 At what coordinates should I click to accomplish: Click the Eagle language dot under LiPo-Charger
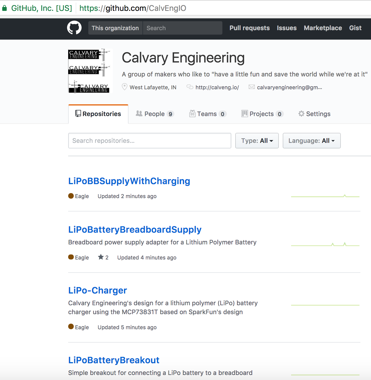click(x=71, y=326)
